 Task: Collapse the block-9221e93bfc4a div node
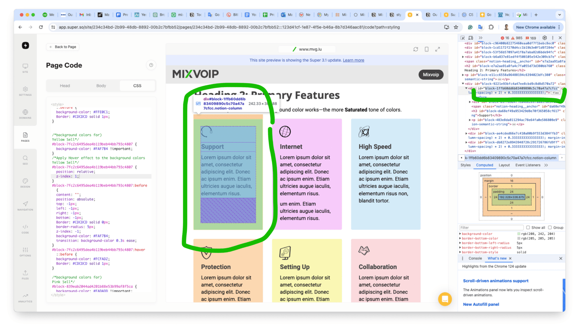pos(463,84)
